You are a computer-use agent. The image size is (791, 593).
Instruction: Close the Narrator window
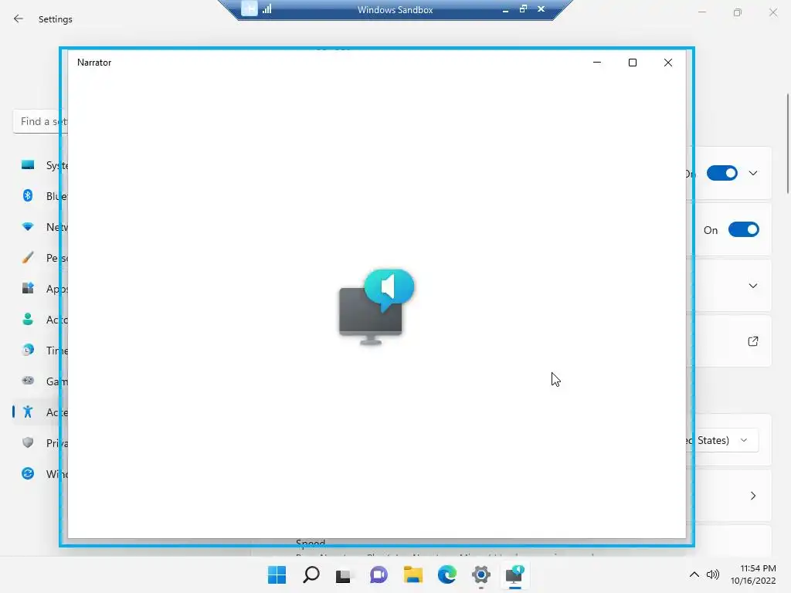pyautogui.click(x=668, y=63)
